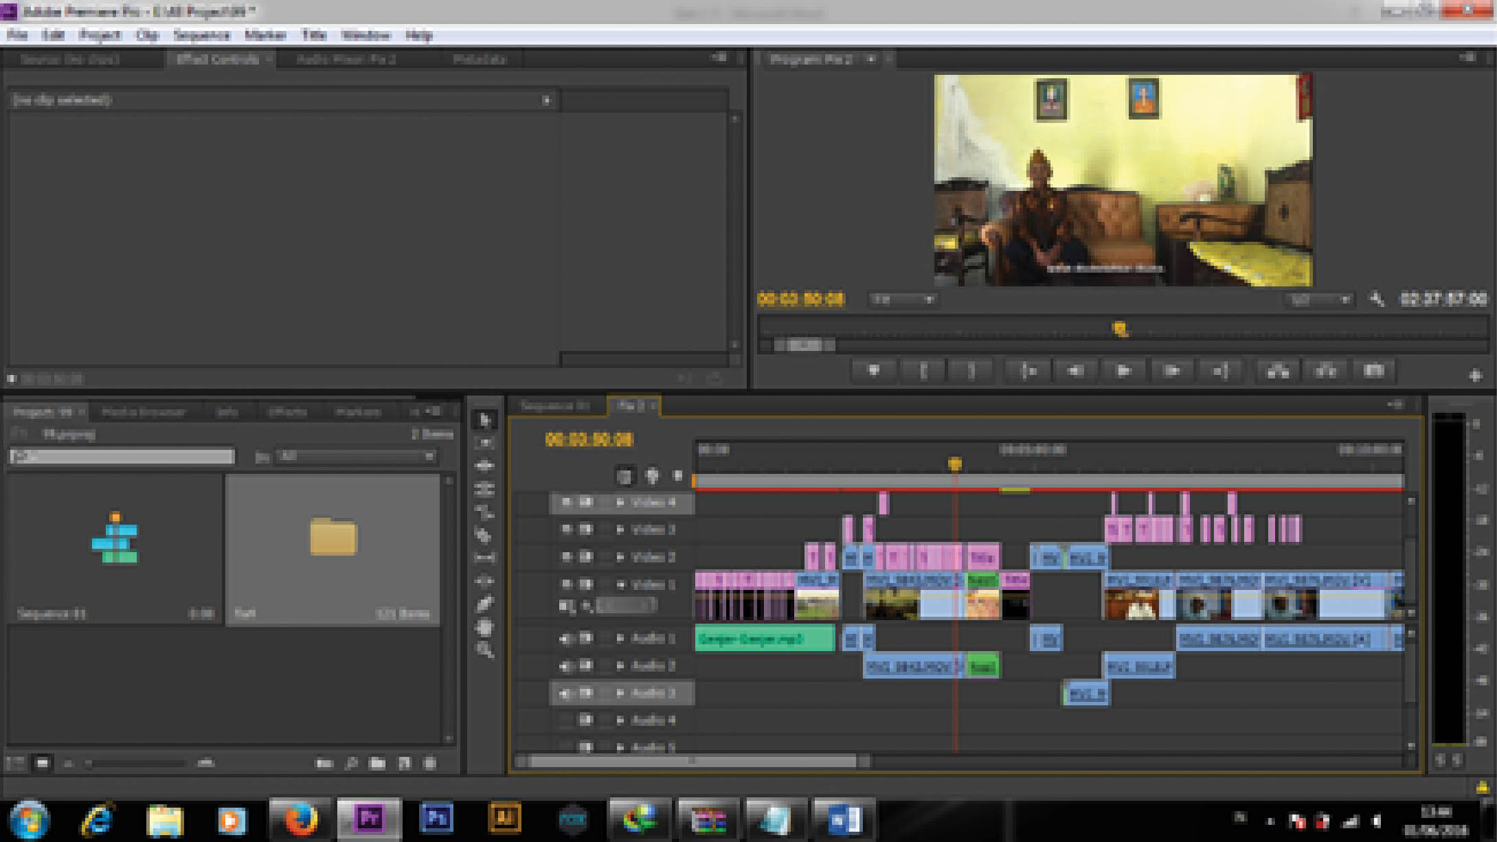Choose the Hand tool
This screenshot has height=842, width=1497.
[484, 628]
